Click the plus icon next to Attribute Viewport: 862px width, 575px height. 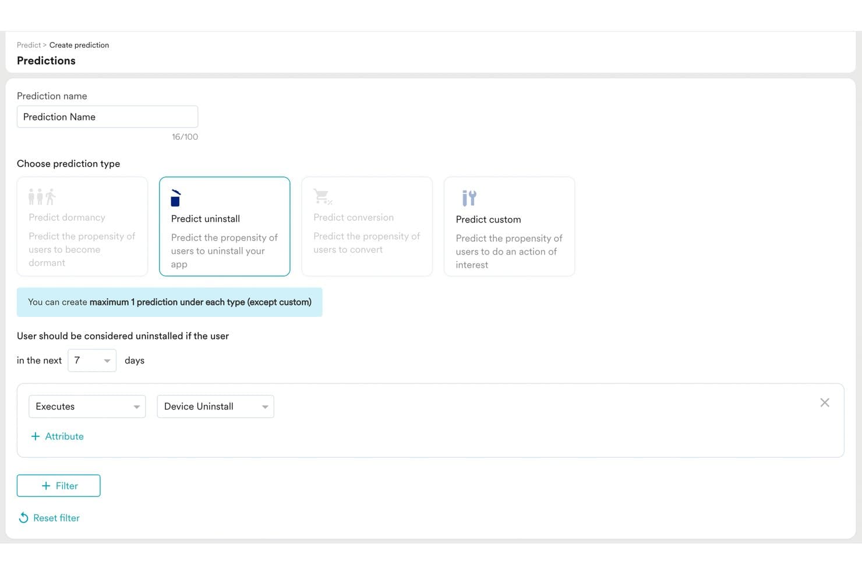tap(36, 436)
